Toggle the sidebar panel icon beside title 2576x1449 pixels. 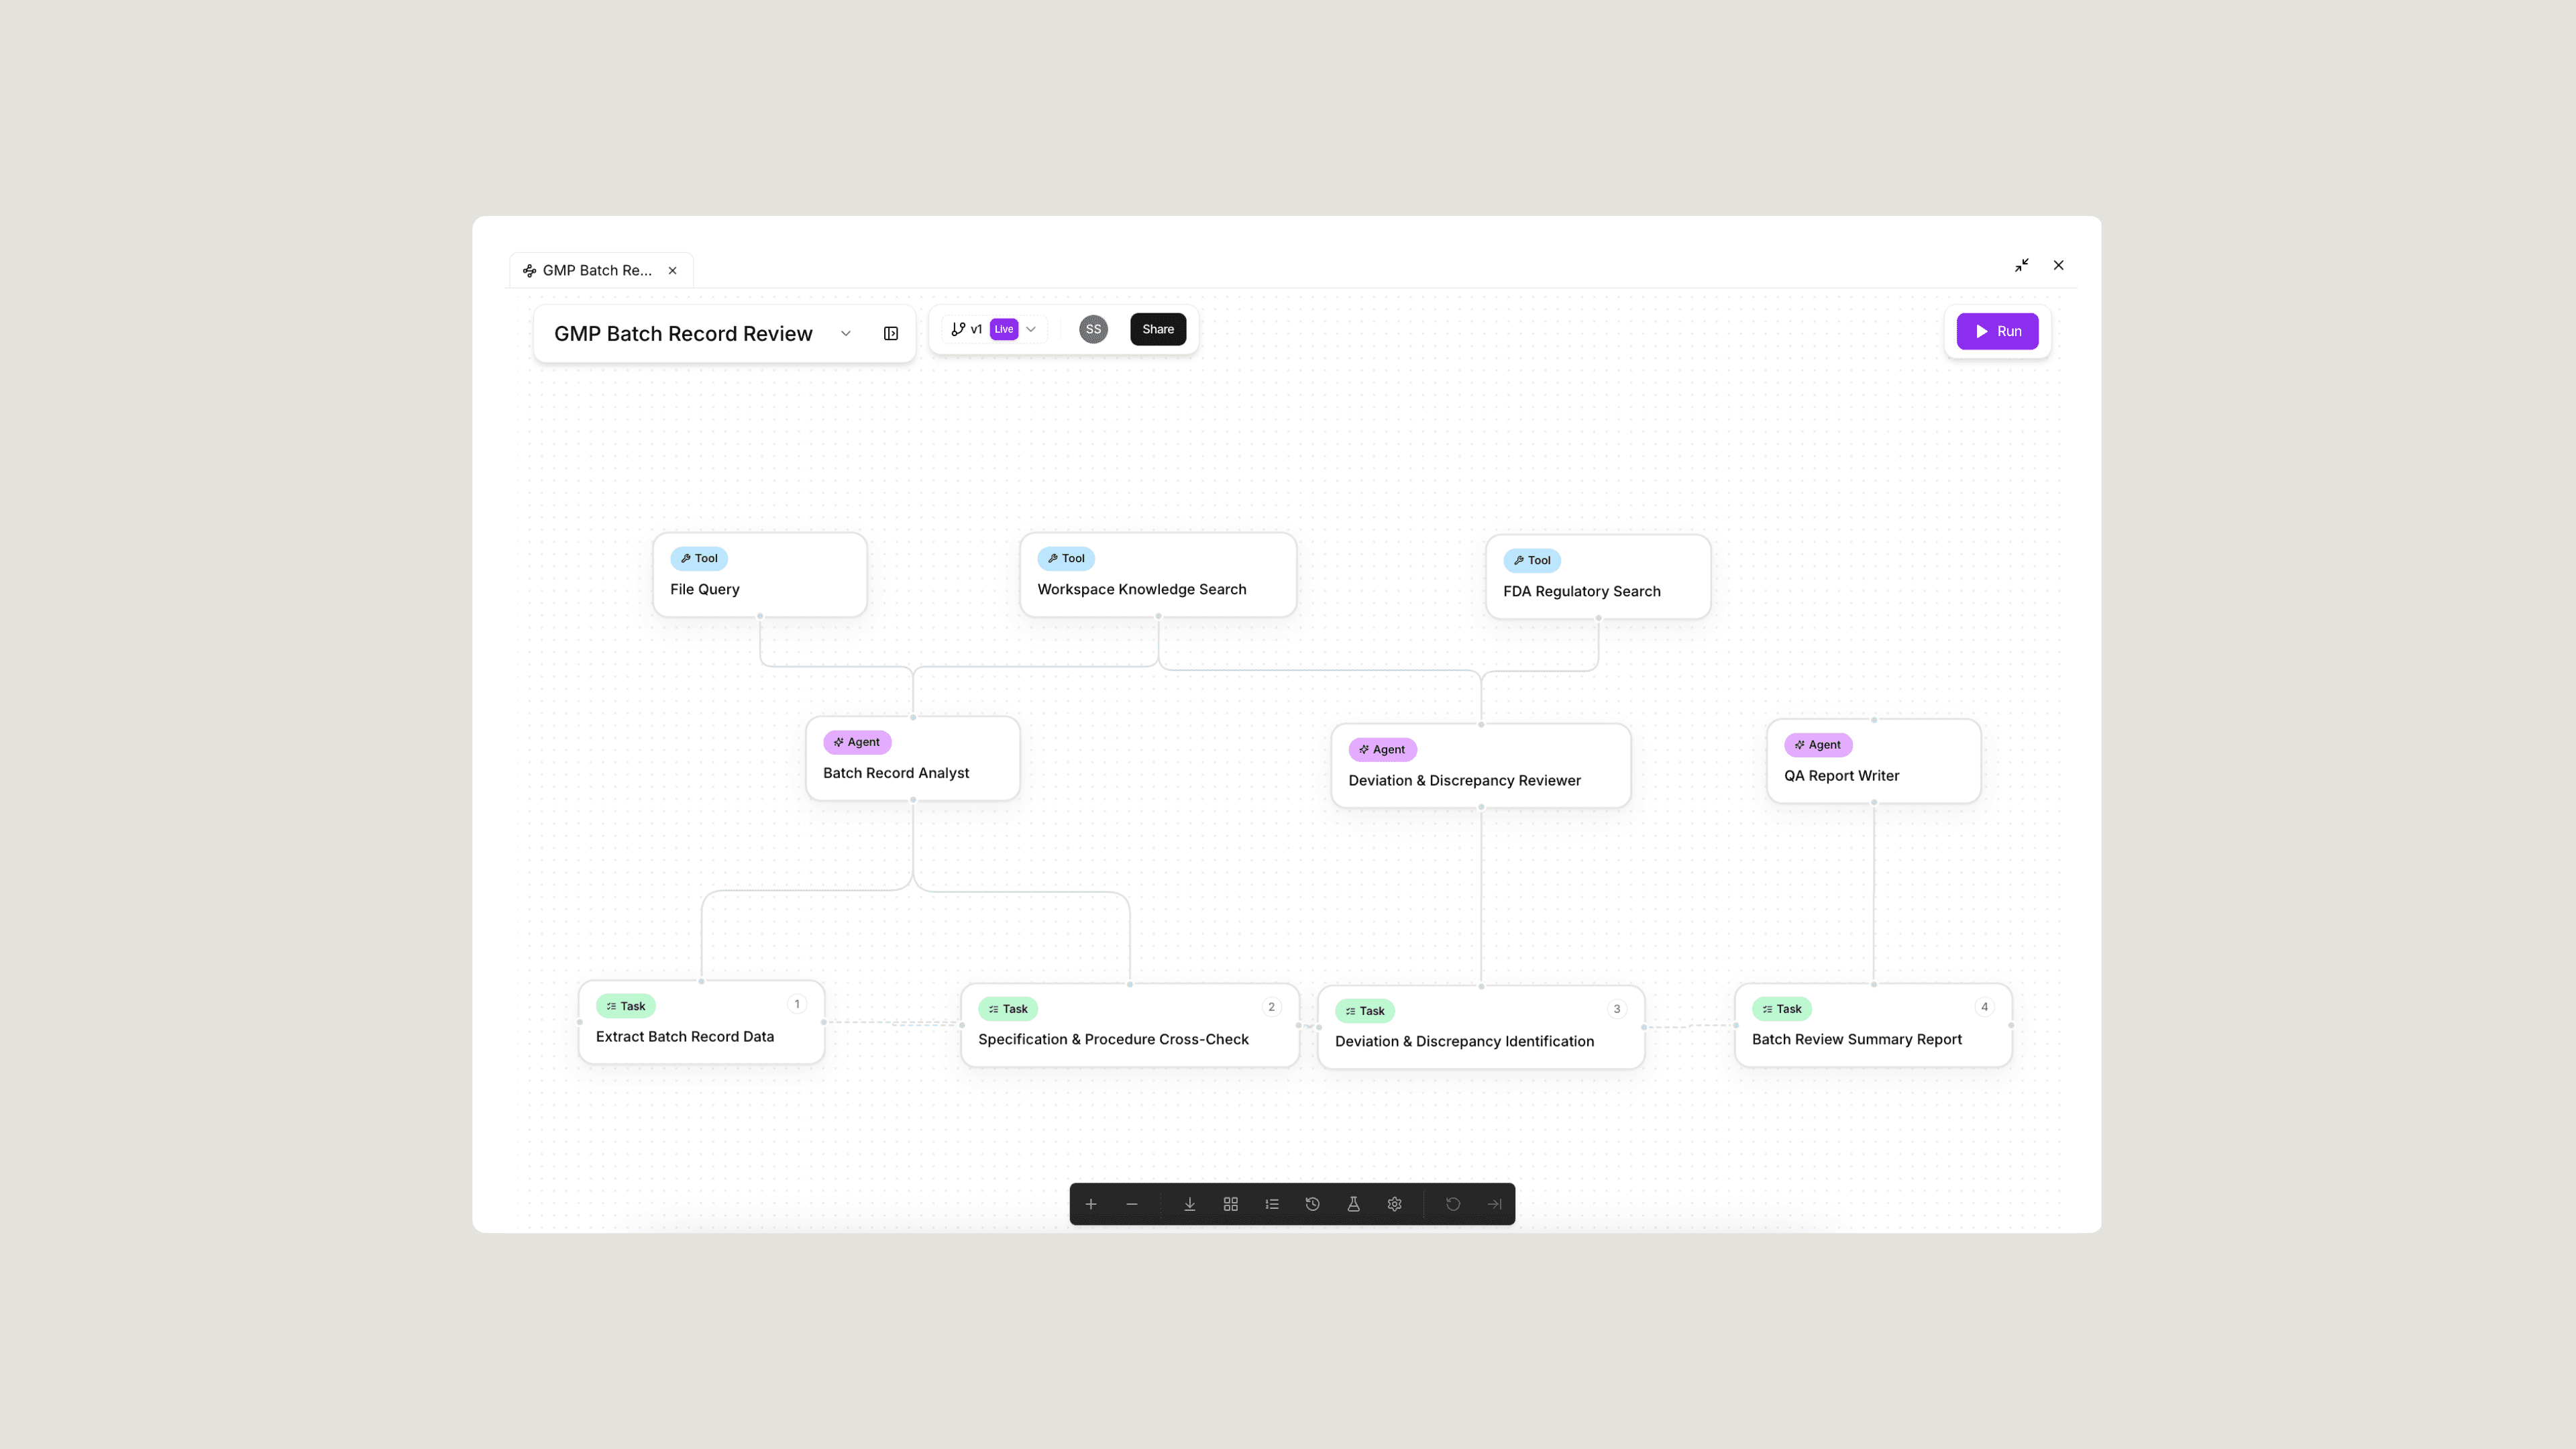pyautogui.click(x=891, y=333)
